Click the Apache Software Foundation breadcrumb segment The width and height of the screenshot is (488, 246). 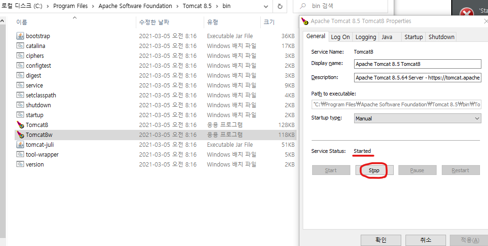(135, 6)
